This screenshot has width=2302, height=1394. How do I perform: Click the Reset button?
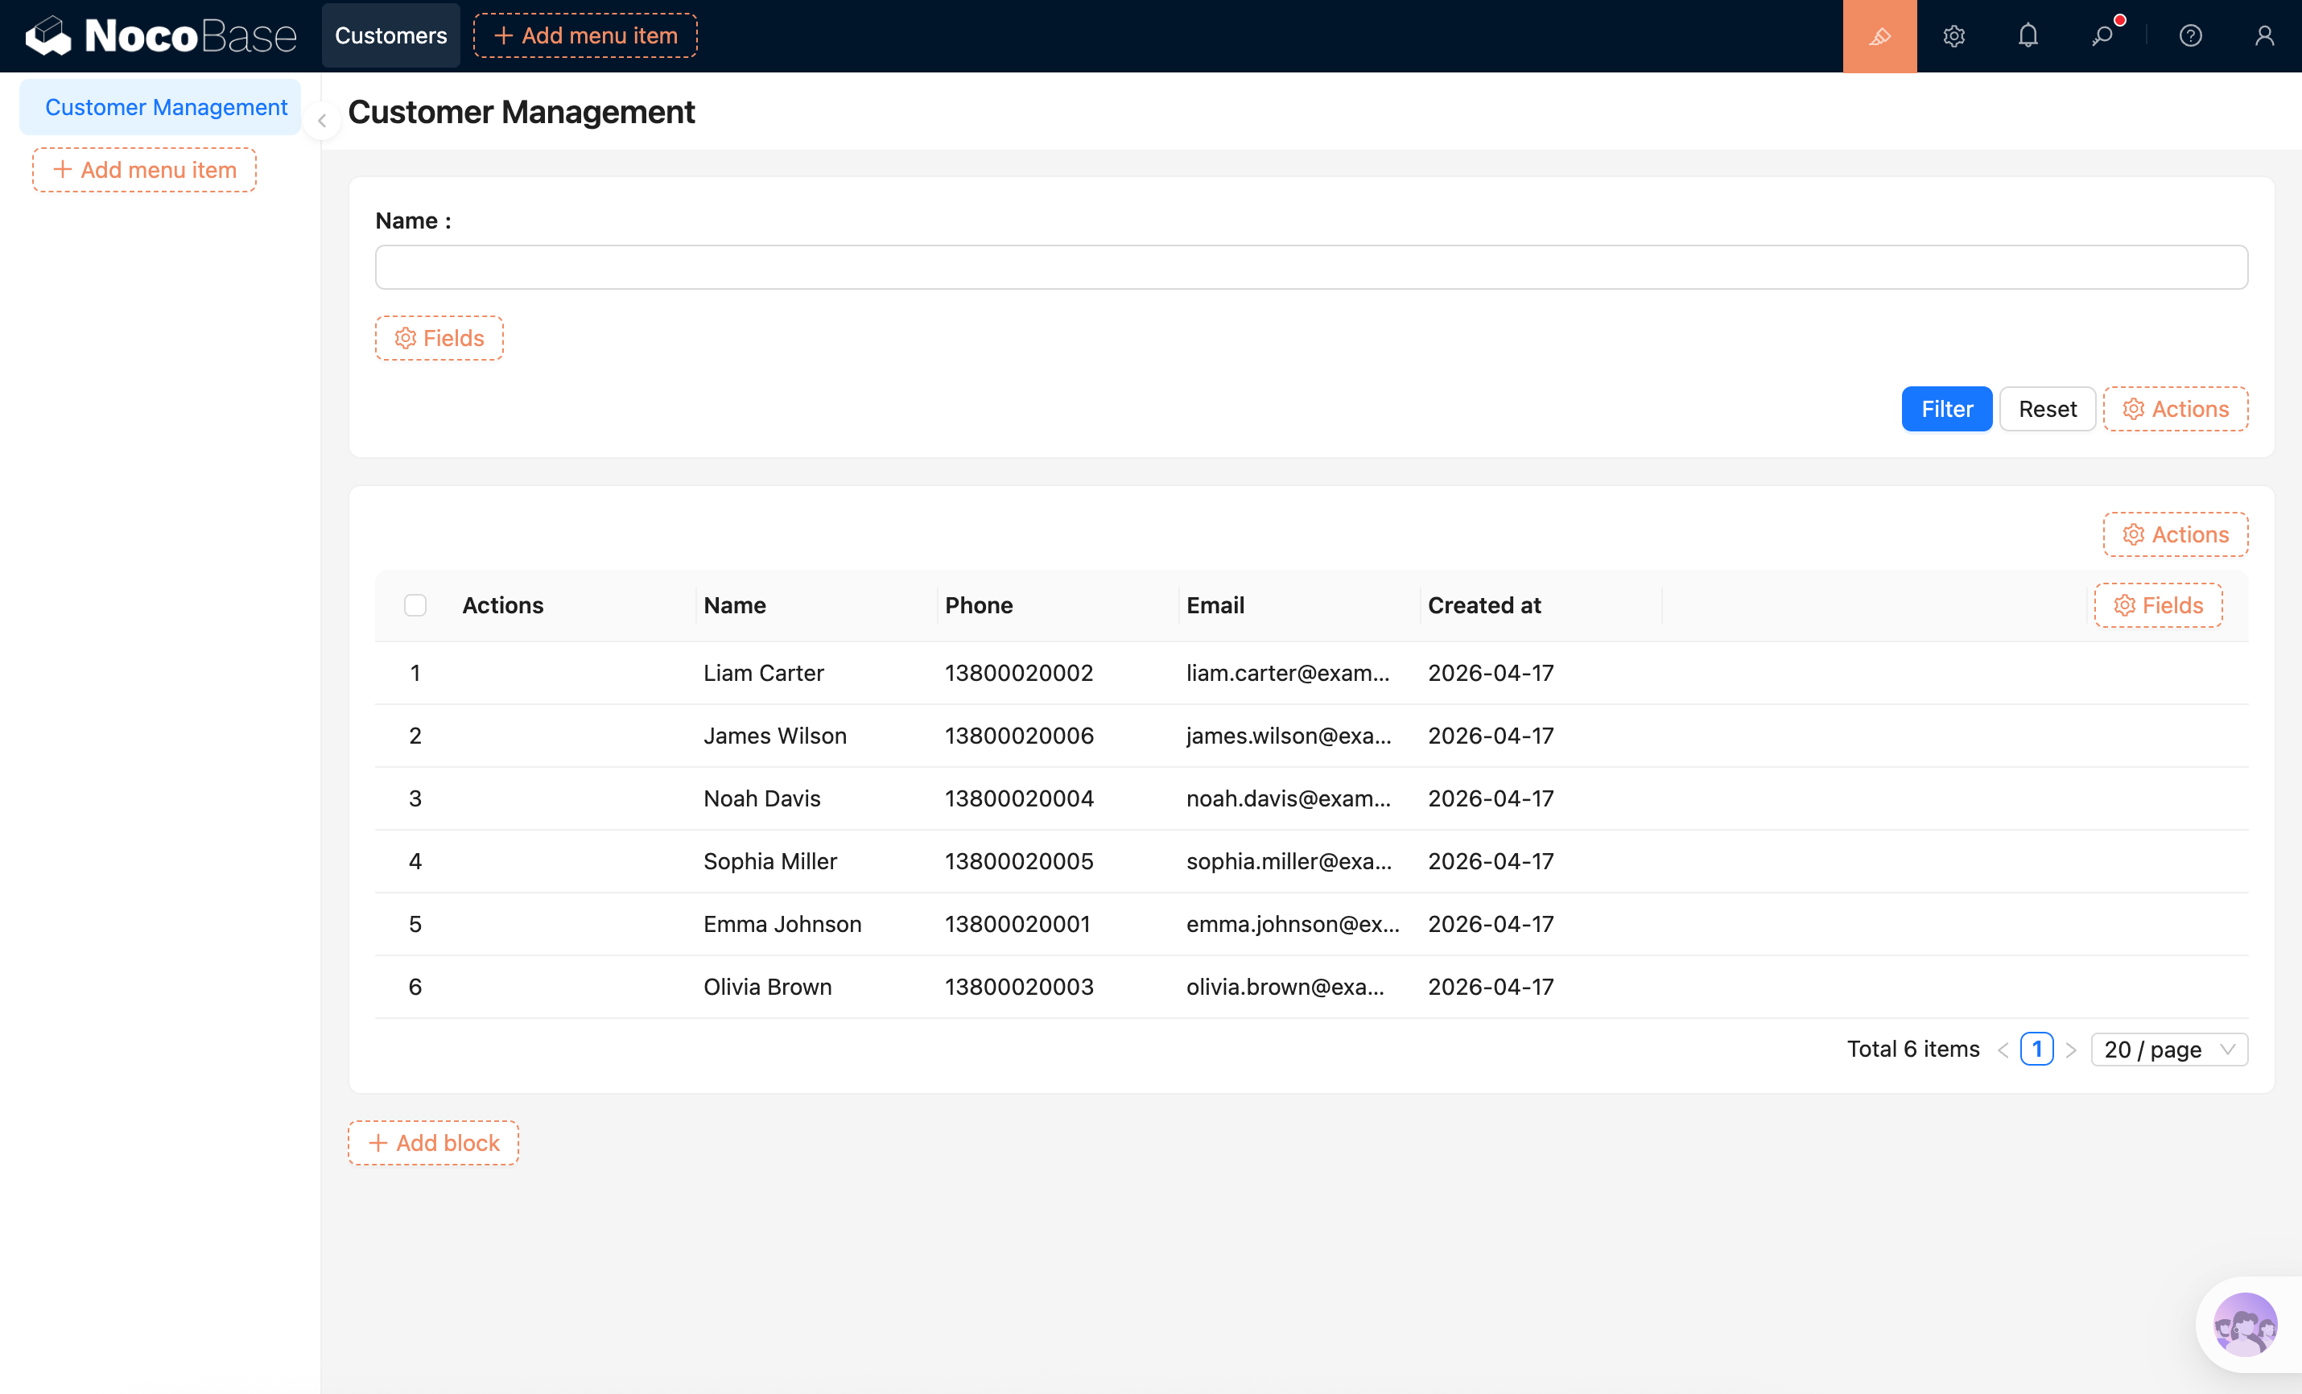[2047, 408]
